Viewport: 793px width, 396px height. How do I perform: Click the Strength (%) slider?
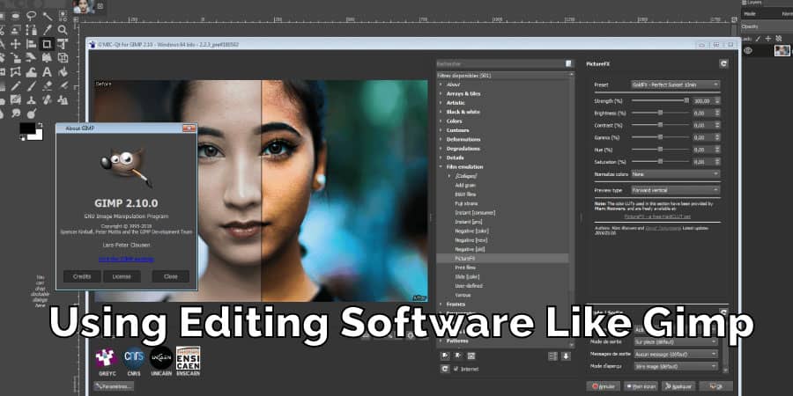pyautogui.click(x=661, y=100)
